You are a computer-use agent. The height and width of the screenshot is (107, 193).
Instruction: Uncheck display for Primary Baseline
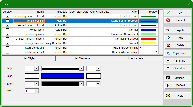tap(7, 43)
